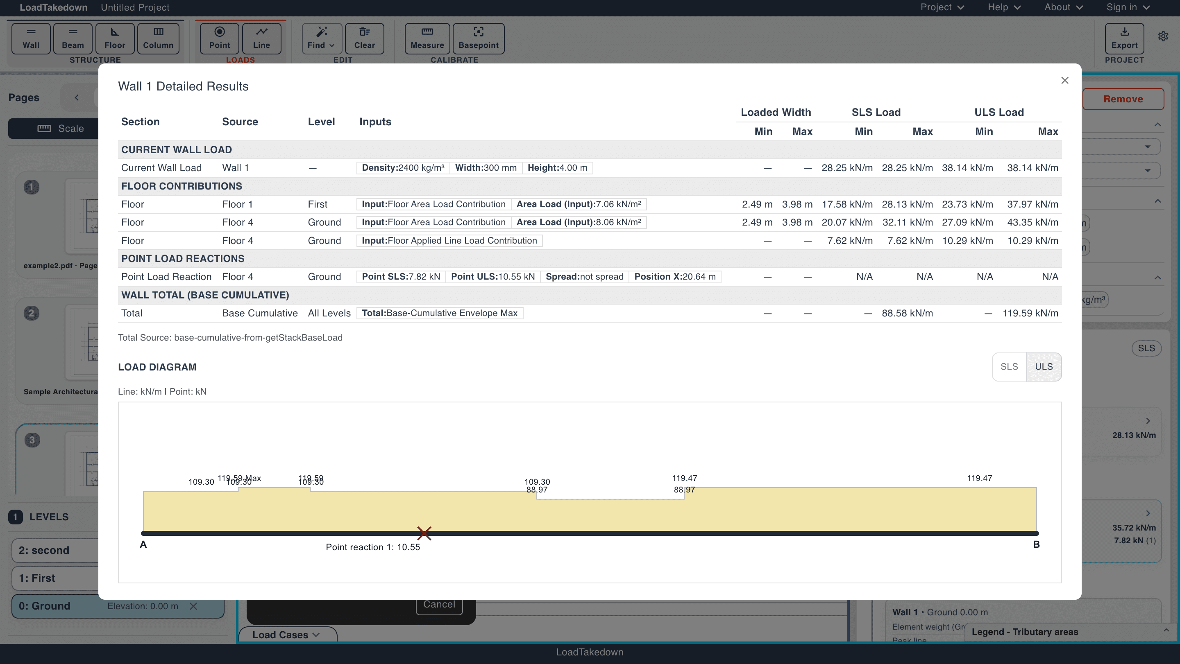Image resolution: width=1180 pixels, height=664 pixels.
Task: Open the Measure calibration tool
Action: click(427, 38)
